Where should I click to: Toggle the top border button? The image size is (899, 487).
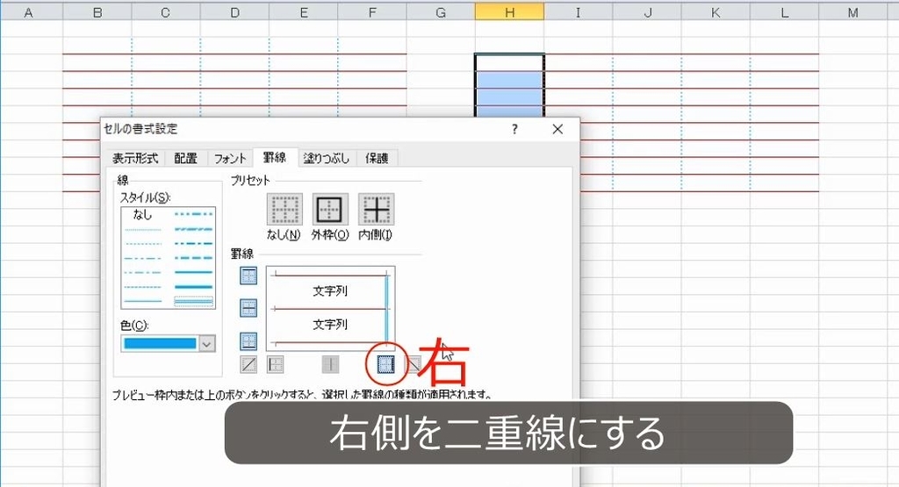click(x=248, y=276)
